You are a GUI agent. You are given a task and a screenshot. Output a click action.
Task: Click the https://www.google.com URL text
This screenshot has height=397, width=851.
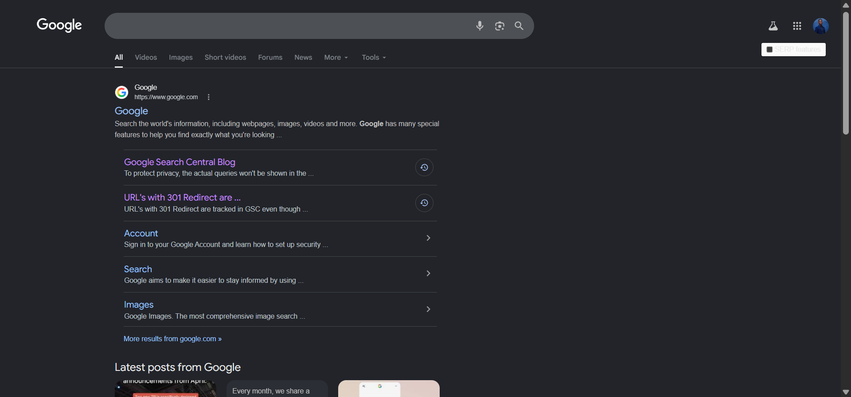tap(166, 97)
